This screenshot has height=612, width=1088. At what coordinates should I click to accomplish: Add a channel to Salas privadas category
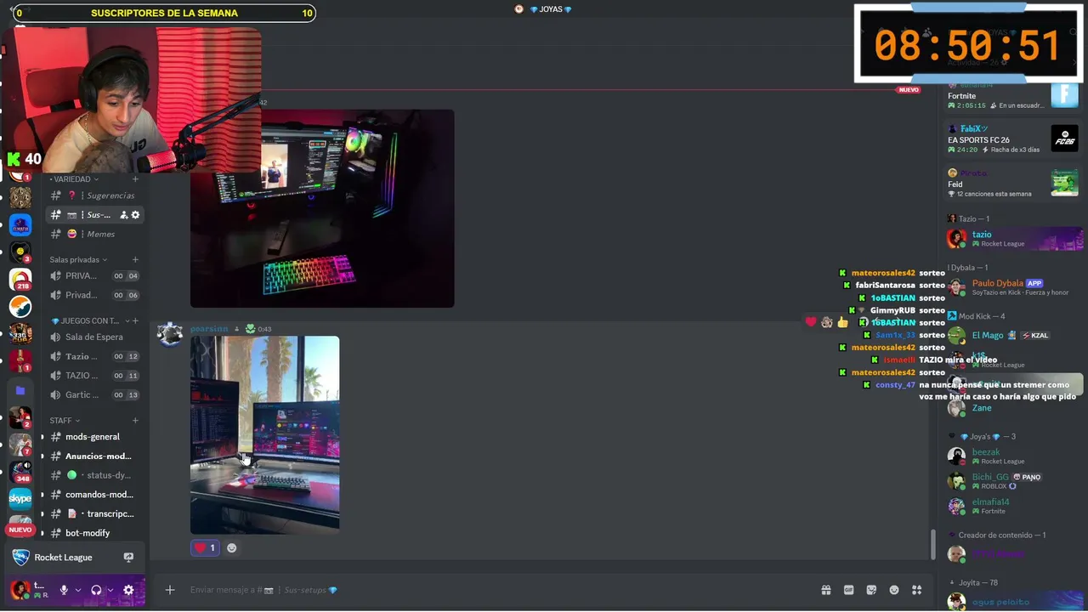(135, 259)
